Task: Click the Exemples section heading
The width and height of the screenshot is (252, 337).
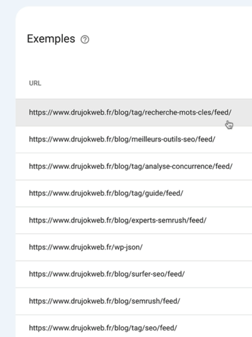Action: coord(51,39)
